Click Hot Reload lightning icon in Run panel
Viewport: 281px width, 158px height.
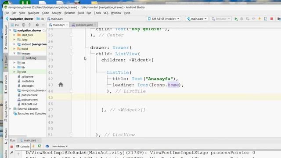(x=33, y=146)
